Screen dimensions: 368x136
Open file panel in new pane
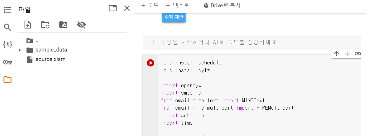click(113, 8)
